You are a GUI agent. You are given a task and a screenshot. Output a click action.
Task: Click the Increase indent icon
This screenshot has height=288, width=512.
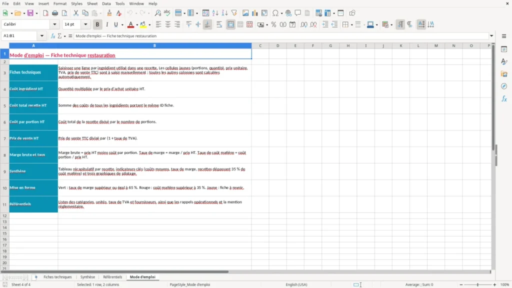[325, 24]
